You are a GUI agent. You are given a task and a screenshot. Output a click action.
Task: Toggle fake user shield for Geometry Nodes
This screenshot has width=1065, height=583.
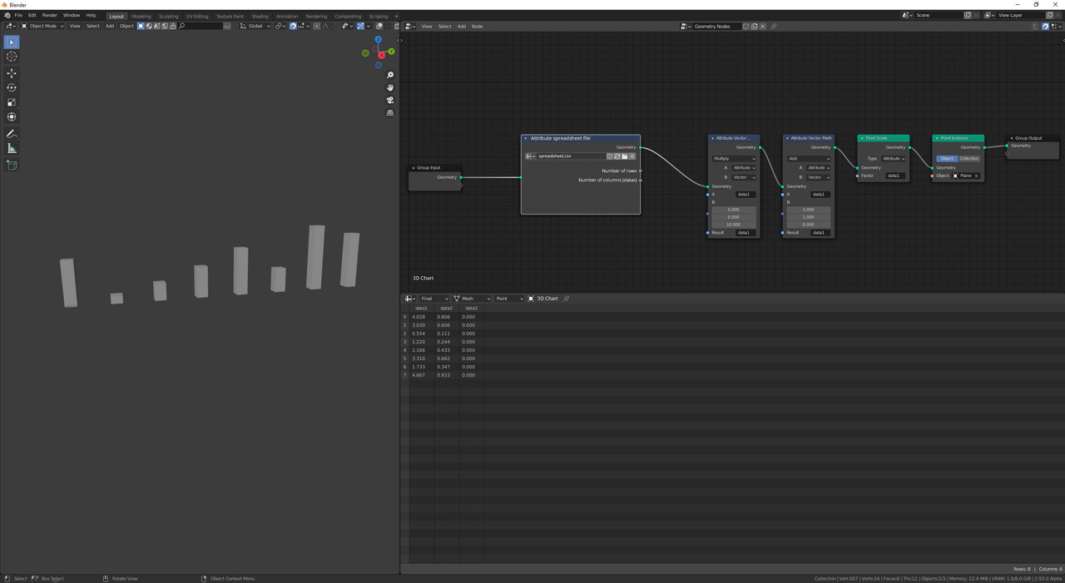coord(746,27)
